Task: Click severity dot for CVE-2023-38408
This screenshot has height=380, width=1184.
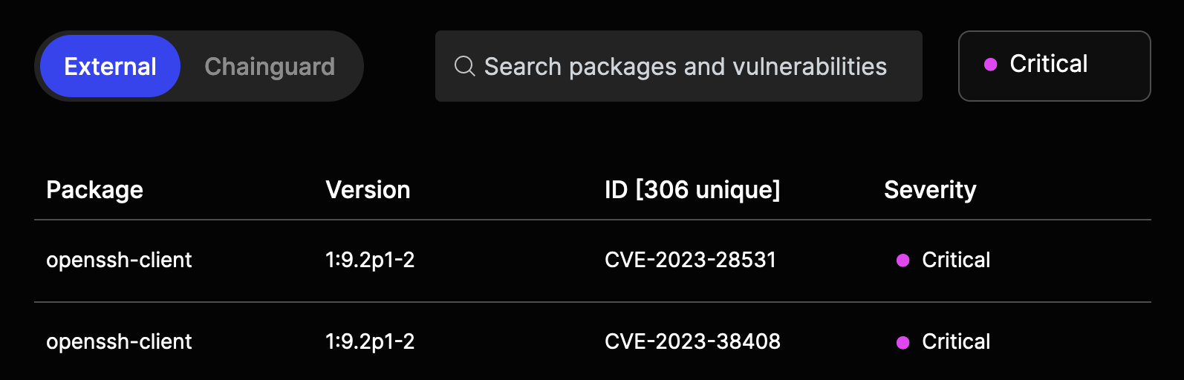Action: pos(903,342)
